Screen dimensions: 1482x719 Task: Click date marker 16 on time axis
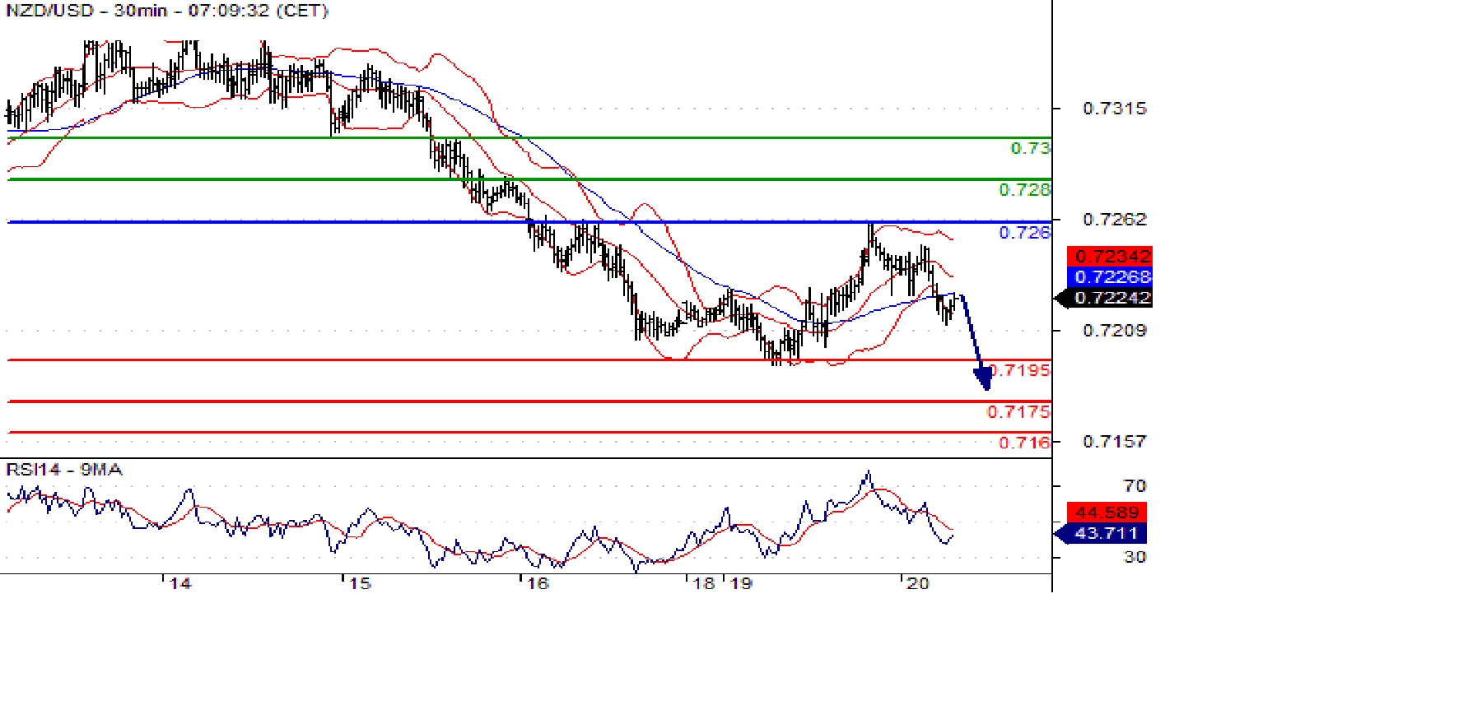tap(537, 583)
